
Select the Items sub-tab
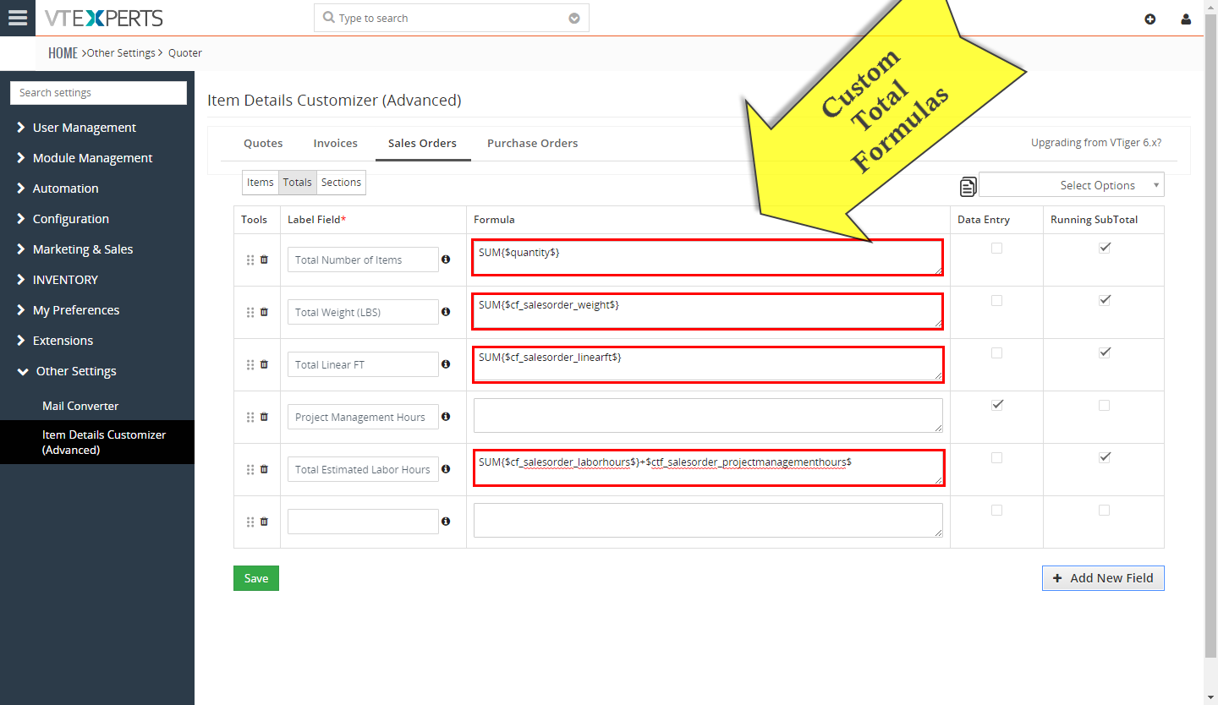(x=261, y=183)
